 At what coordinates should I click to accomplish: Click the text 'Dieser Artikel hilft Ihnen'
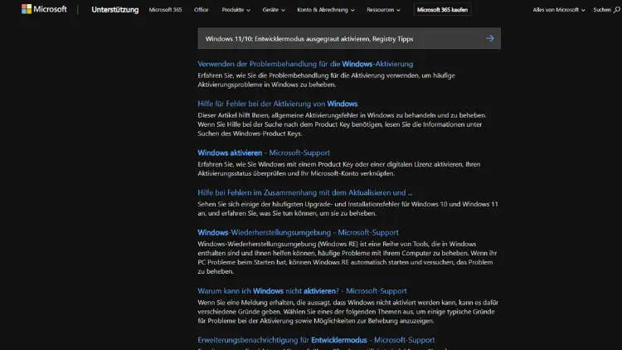coord(342,124)
